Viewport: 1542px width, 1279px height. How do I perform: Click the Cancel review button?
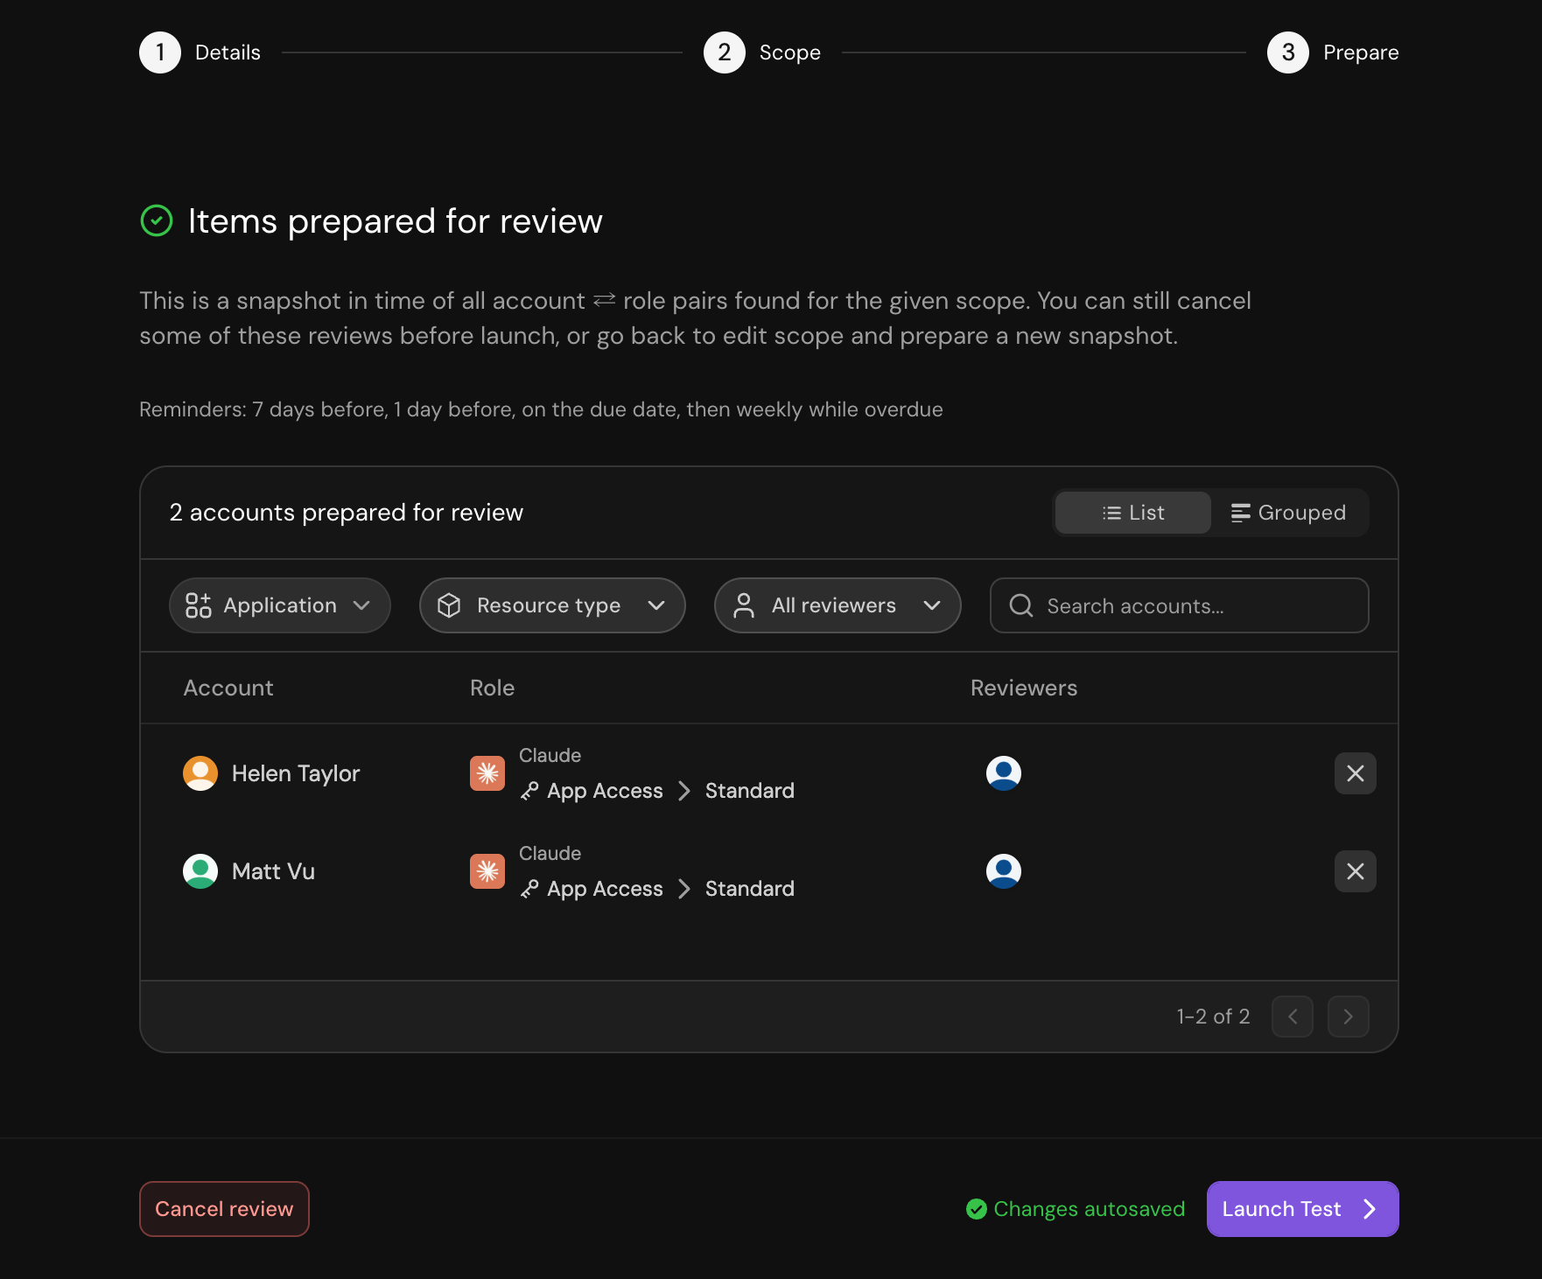224,1209
